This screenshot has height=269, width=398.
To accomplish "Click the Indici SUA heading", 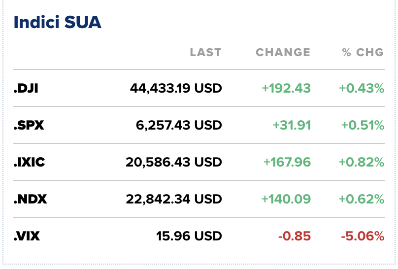I will tap(57, 22).
